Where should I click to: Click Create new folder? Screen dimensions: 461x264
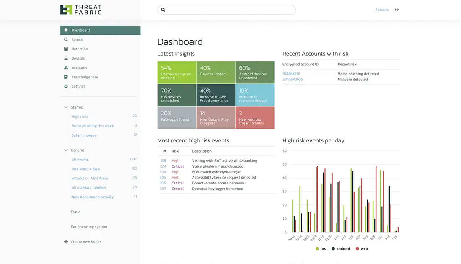(85, 242)
